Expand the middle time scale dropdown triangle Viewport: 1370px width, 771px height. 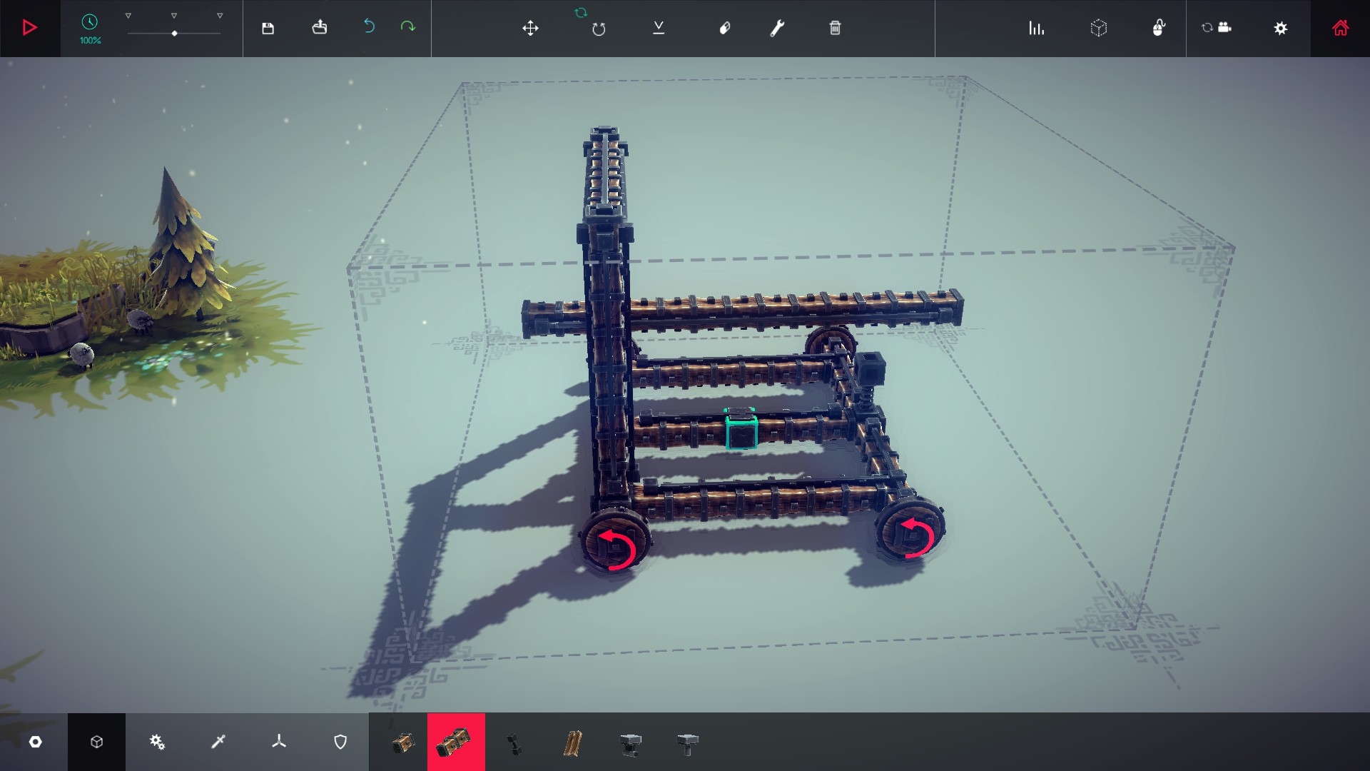[174, 16]
